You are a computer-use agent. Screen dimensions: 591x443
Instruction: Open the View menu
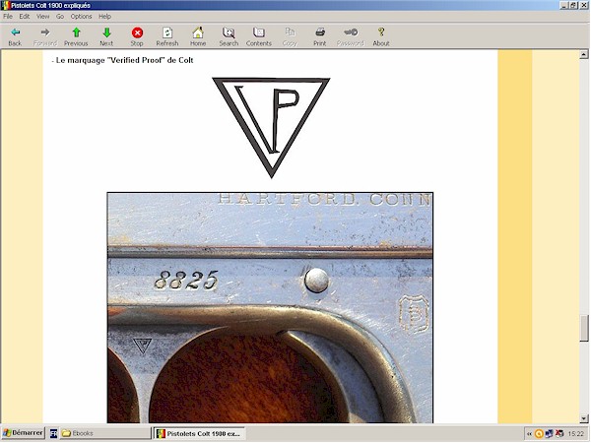click(x=42, y=16)
